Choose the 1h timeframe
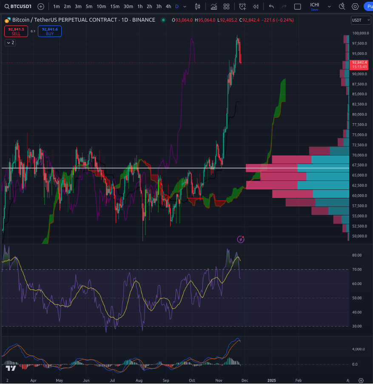Screen dimensions: 373x384 [x=140, y=7]
